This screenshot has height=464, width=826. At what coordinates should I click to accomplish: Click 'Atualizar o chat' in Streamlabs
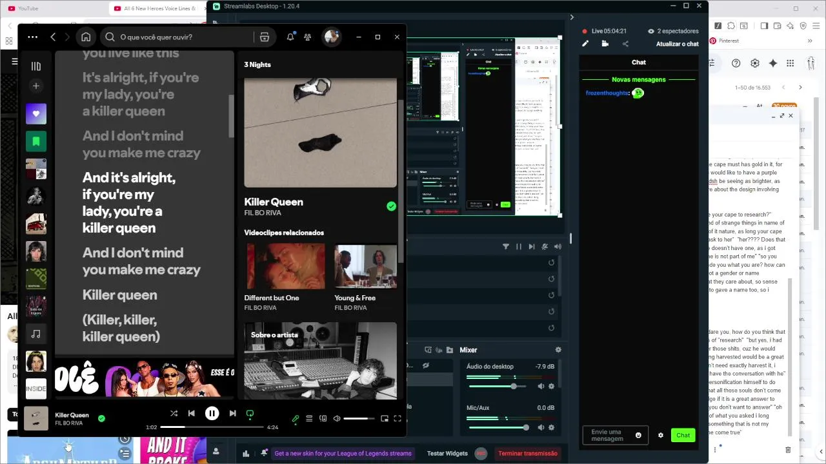[x=678, y=44]
